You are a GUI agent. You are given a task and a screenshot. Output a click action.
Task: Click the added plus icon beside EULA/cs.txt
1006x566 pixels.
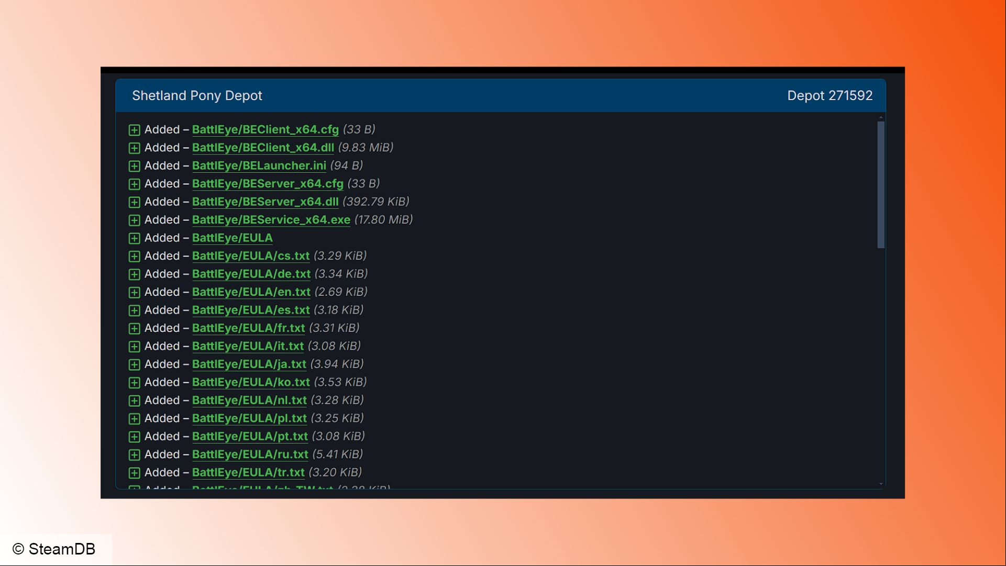coord(134,257)
